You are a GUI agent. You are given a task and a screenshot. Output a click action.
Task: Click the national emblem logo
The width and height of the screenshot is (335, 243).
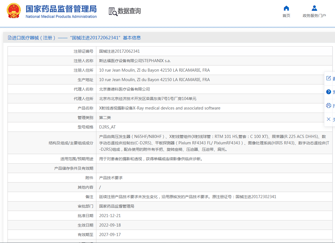[14, 11]
